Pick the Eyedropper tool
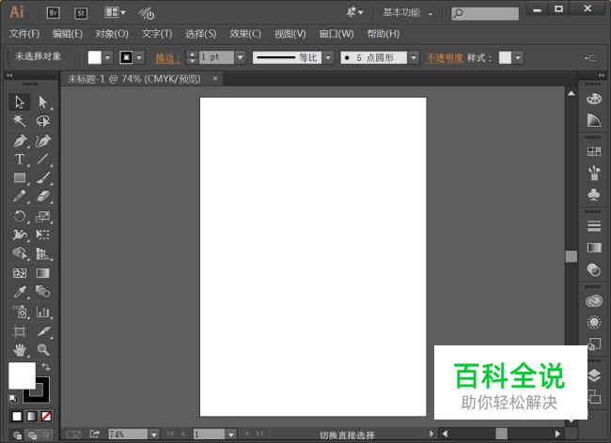The height and width of the screenshot is (443, 611). [x=20, y=292]
